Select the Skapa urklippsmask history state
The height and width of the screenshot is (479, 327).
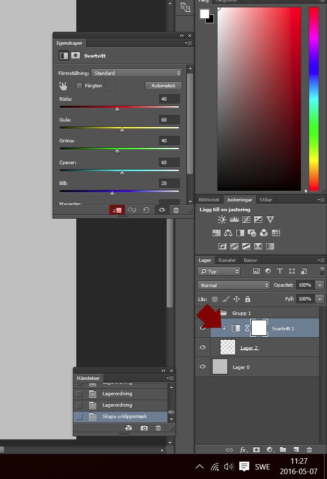pos(120,417)
